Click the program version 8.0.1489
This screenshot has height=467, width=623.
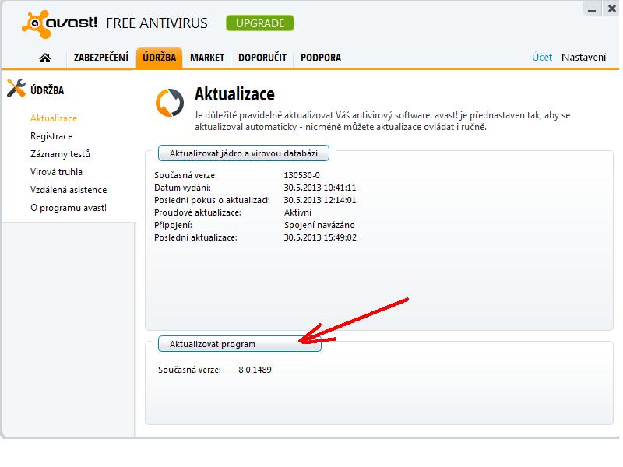click(x=255, y=370)
